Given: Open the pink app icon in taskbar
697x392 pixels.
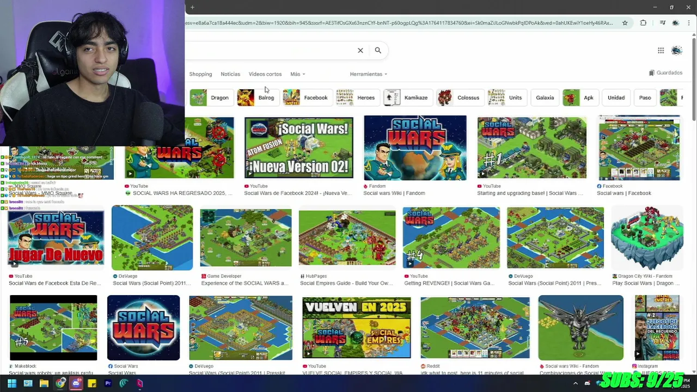Looking at the screenshot, I should [x=140, y=383].
